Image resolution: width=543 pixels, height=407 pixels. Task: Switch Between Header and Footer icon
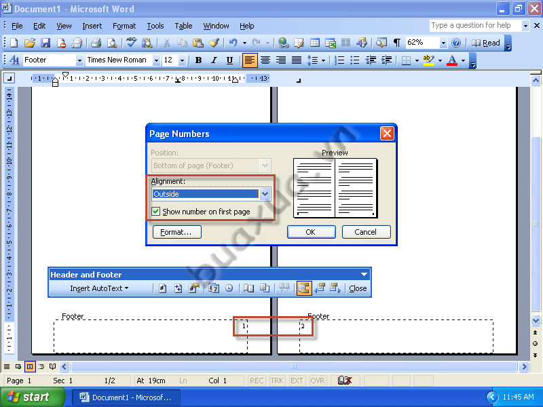(x=304, y=288)
